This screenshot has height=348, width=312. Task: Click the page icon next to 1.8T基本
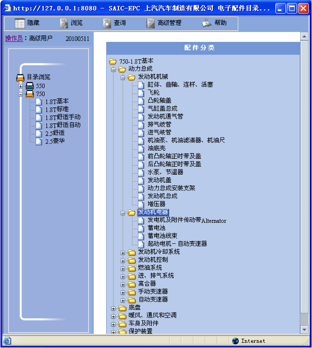(39, 102)
